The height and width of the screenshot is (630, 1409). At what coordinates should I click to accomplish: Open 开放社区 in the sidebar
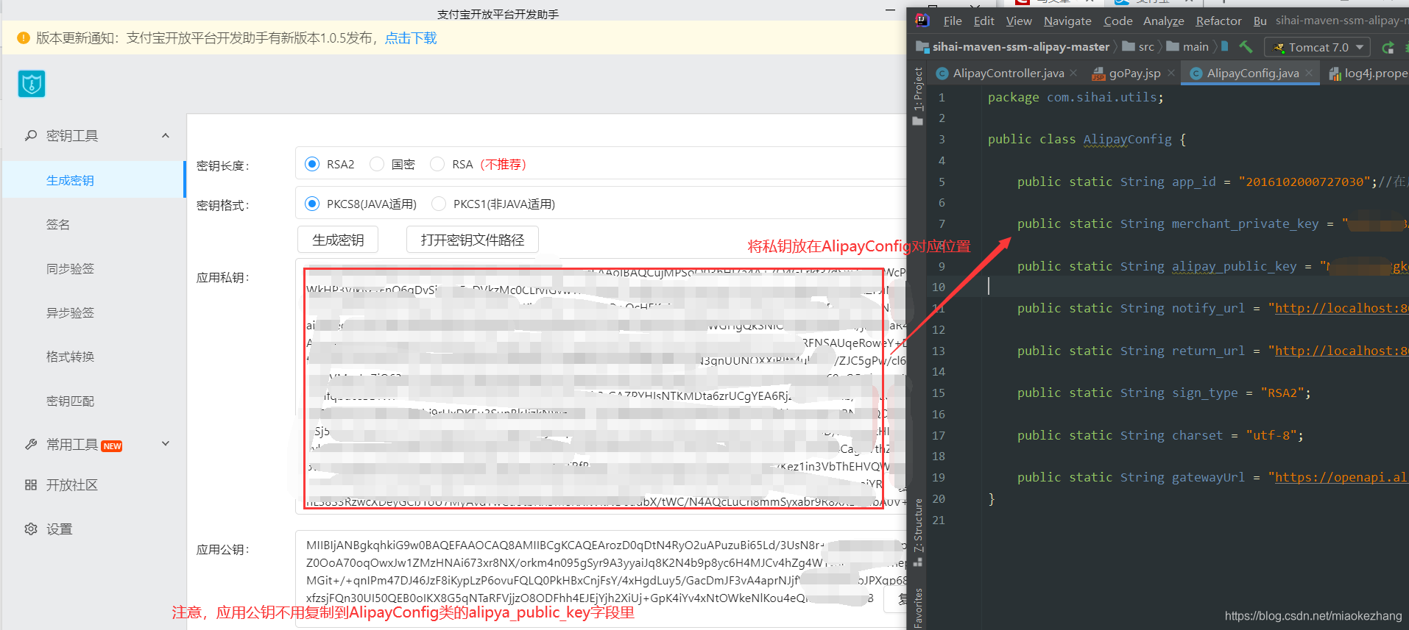click(72, 484)
